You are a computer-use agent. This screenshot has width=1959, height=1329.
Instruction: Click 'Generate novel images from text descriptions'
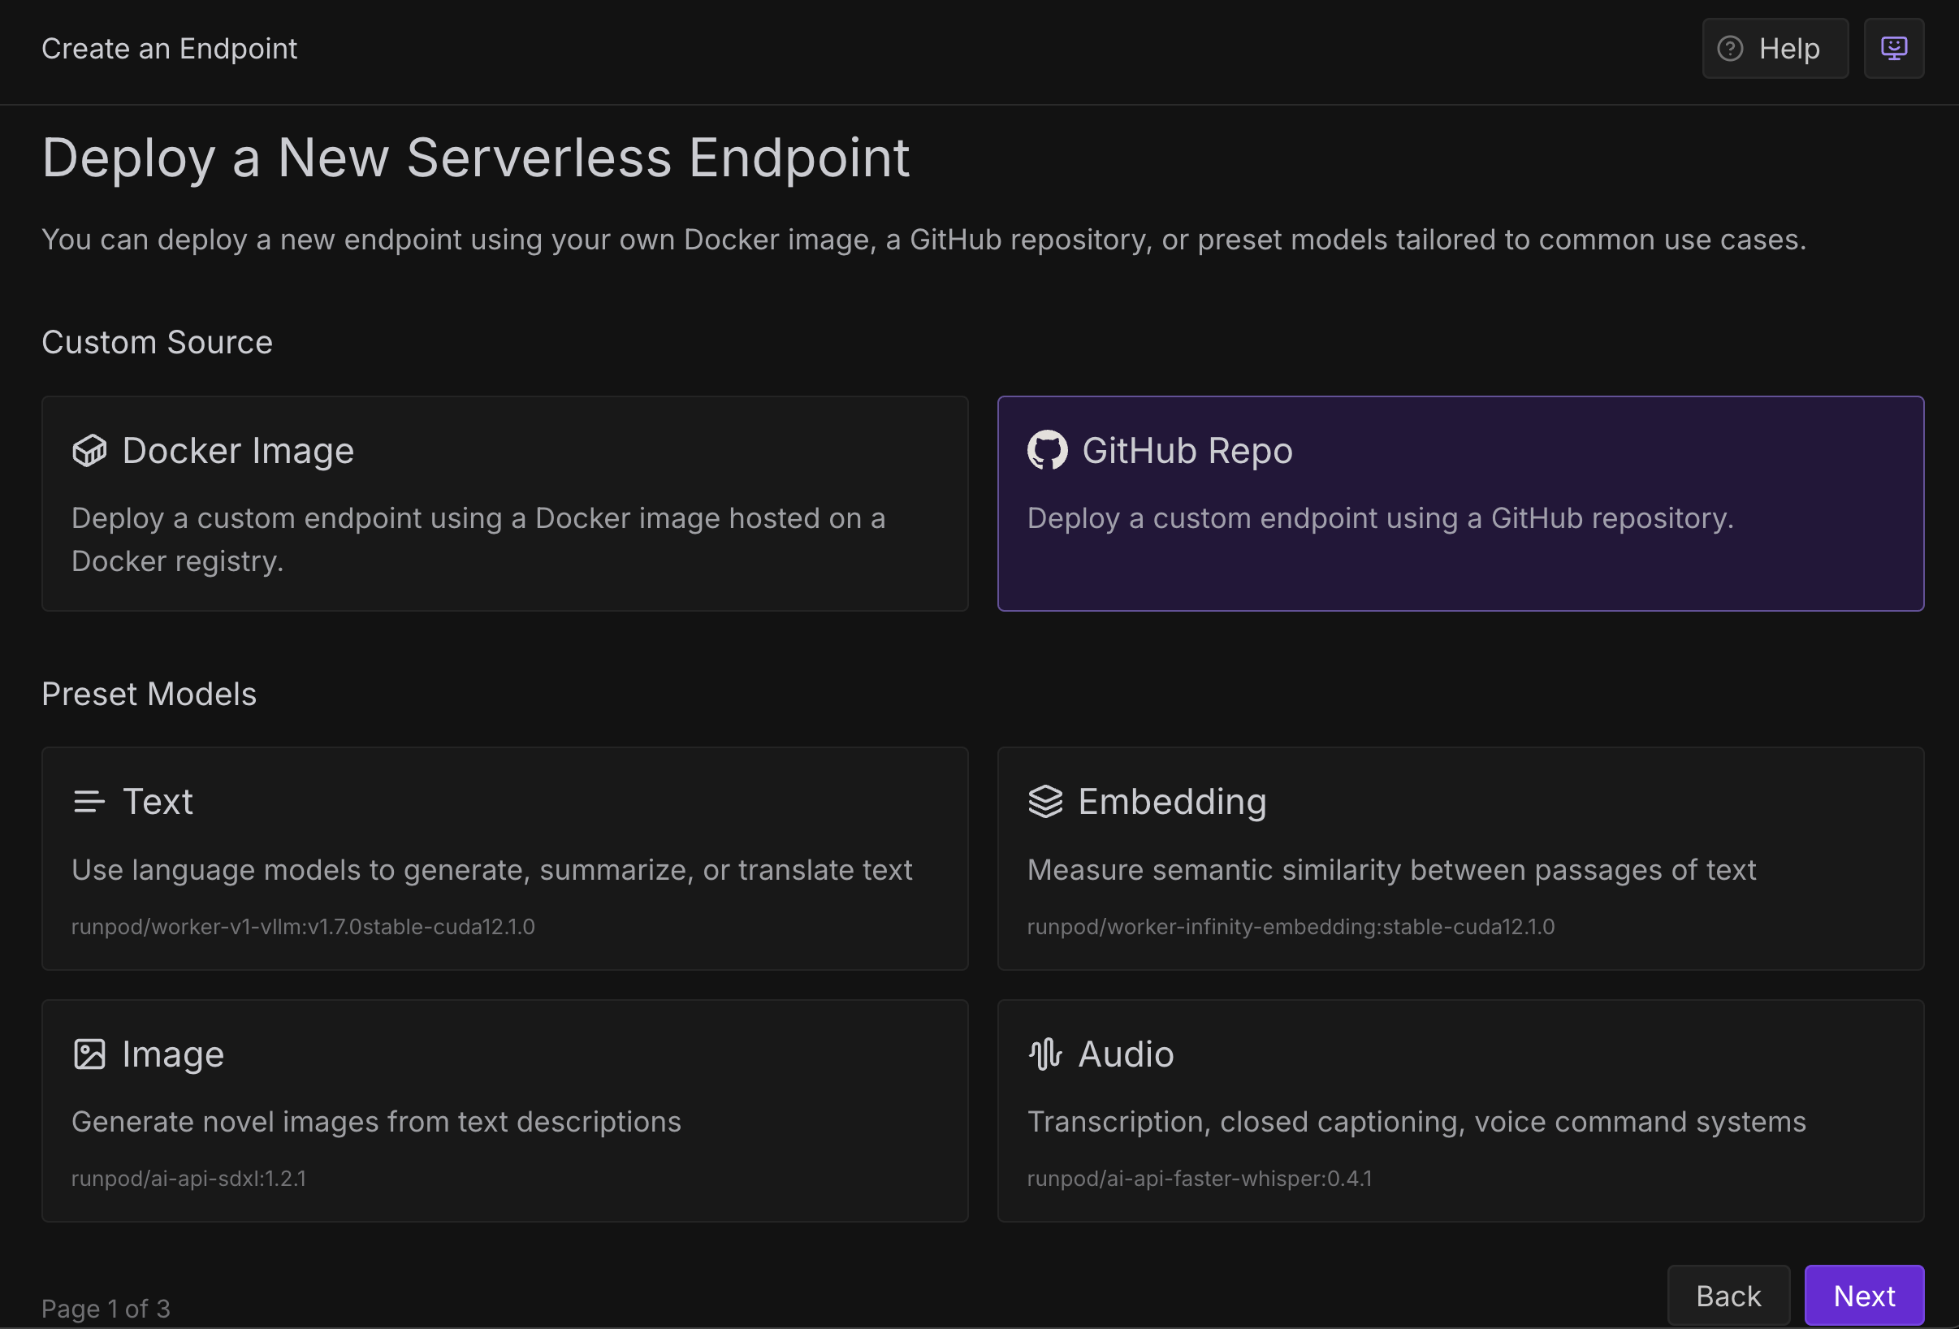(x=376, y=1123)
